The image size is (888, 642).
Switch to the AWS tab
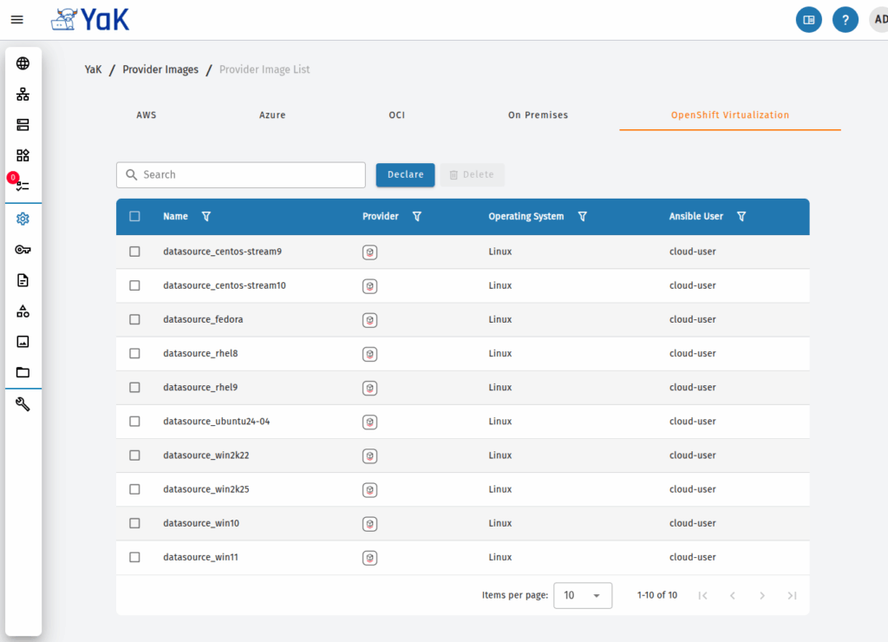(146, 115)
